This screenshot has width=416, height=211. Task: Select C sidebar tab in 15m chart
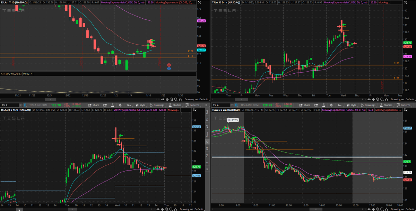tap(208, 141)
